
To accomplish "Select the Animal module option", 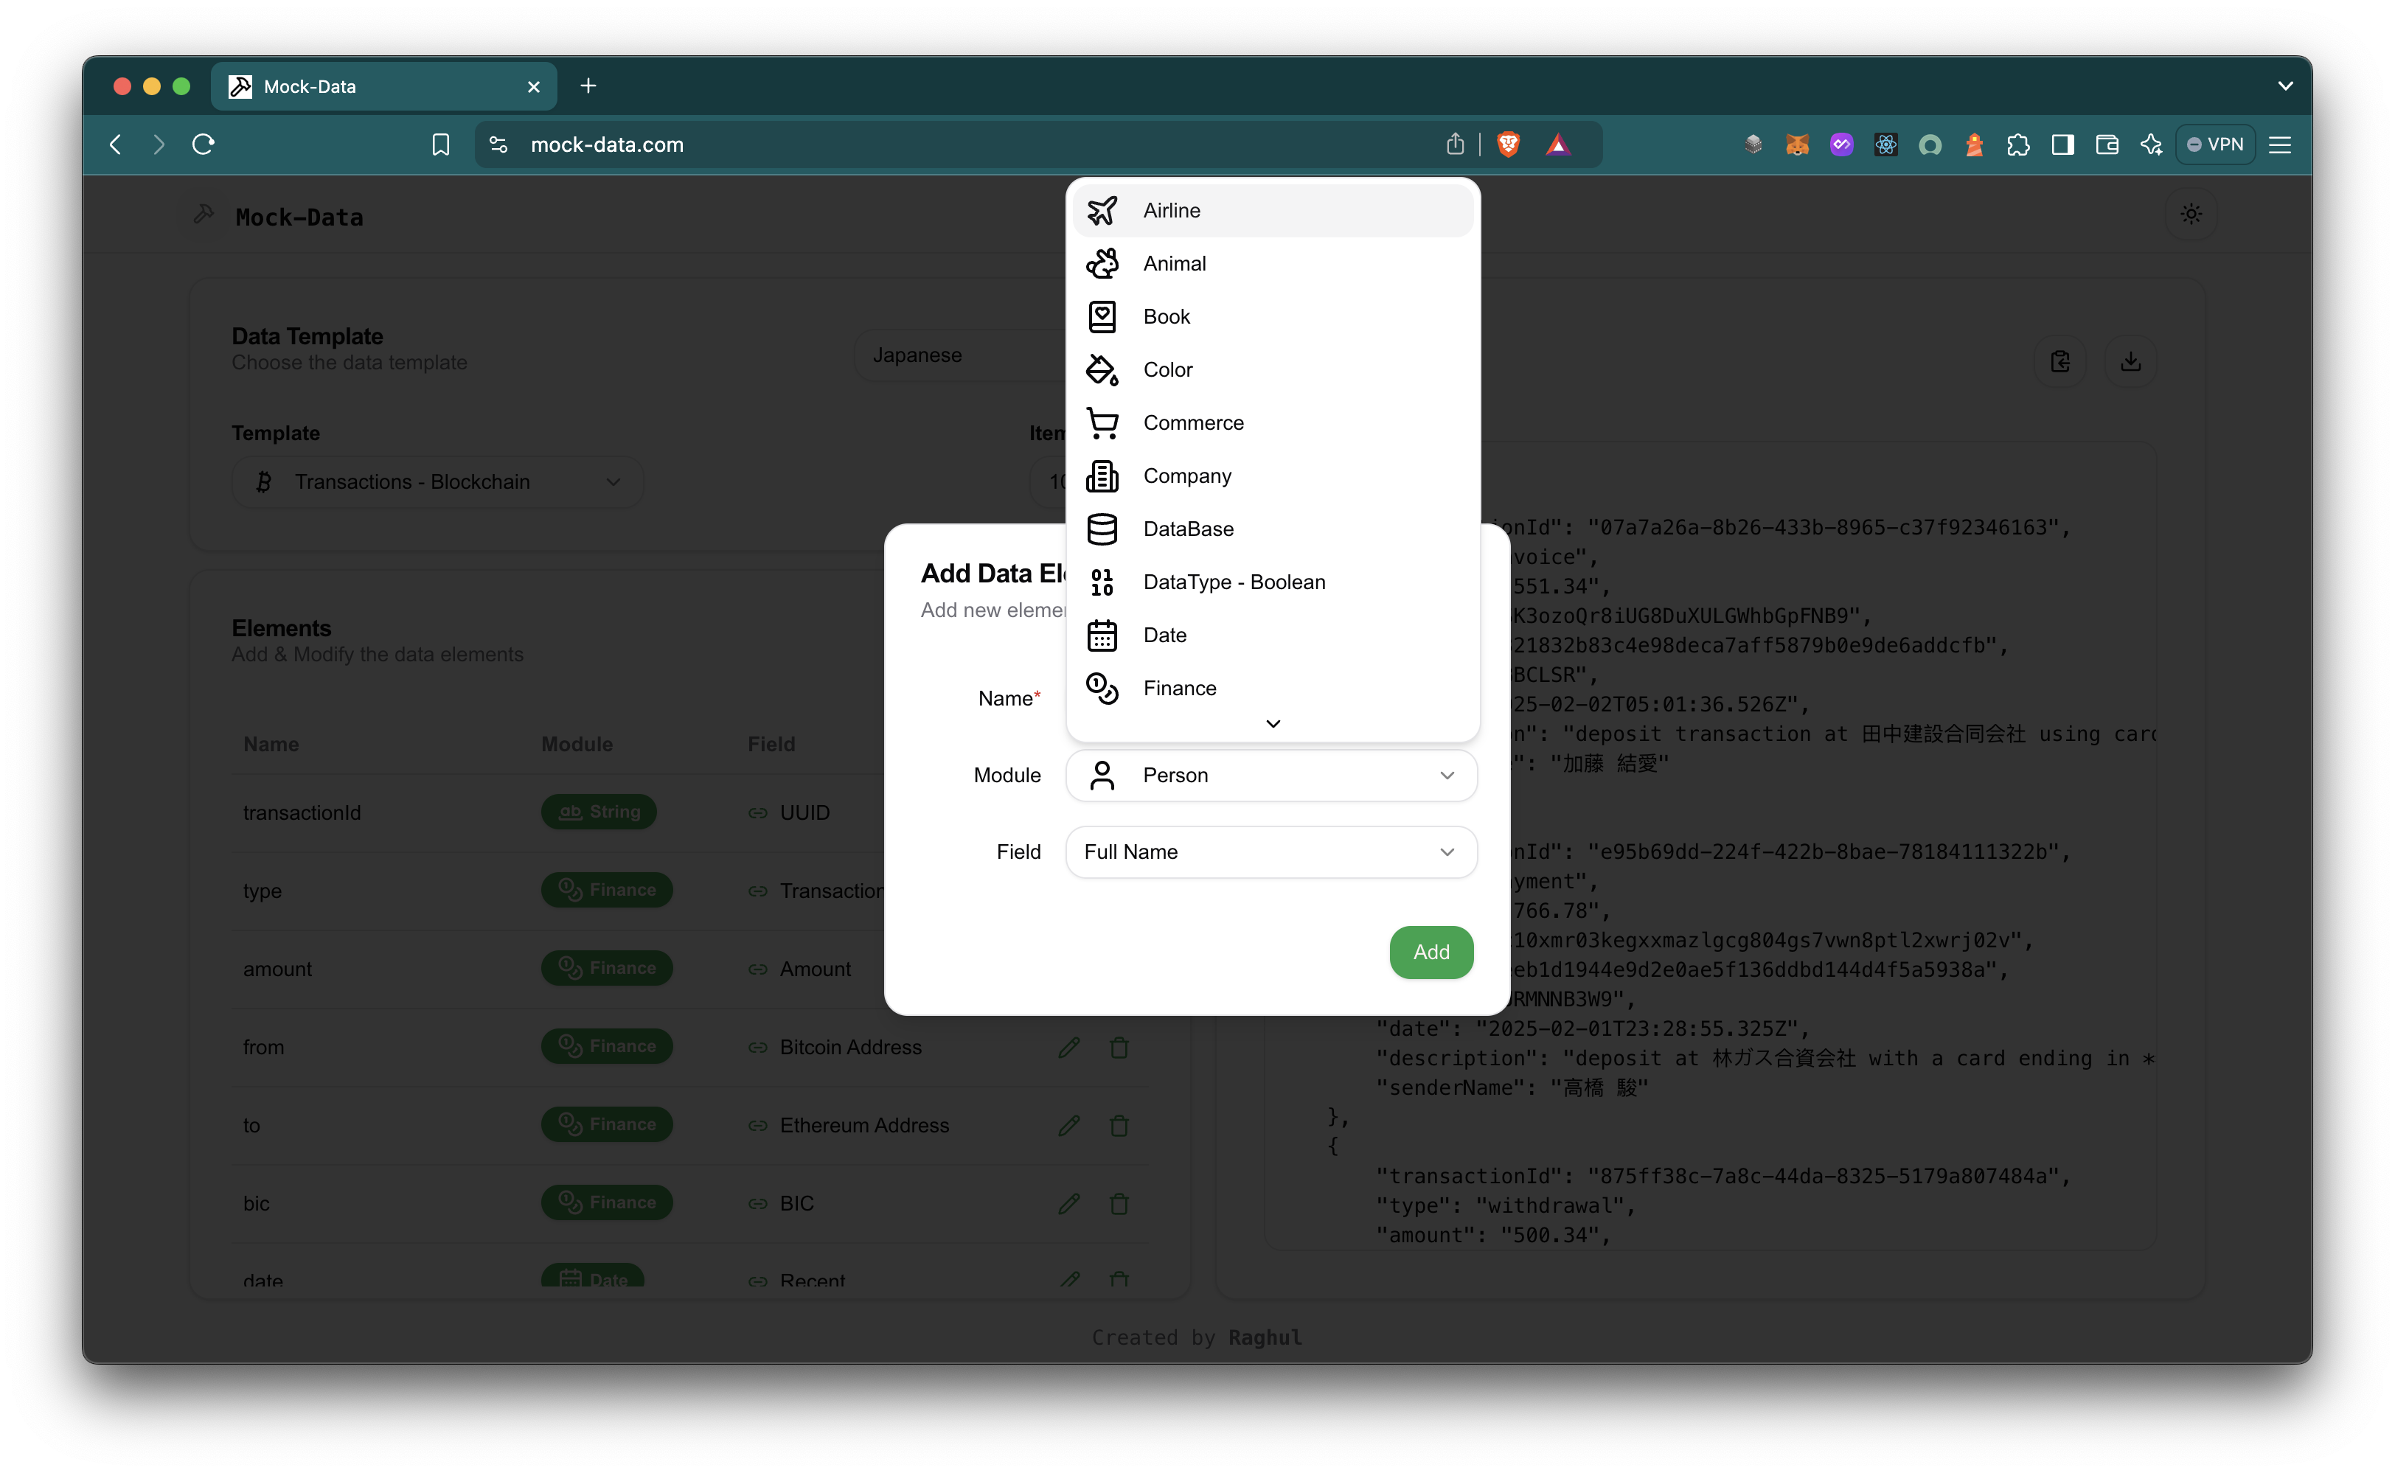I will click(1273, 264).
